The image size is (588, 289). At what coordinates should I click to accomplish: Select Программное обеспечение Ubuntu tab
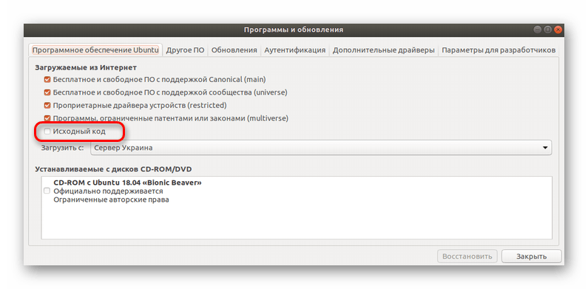[95, 50]
